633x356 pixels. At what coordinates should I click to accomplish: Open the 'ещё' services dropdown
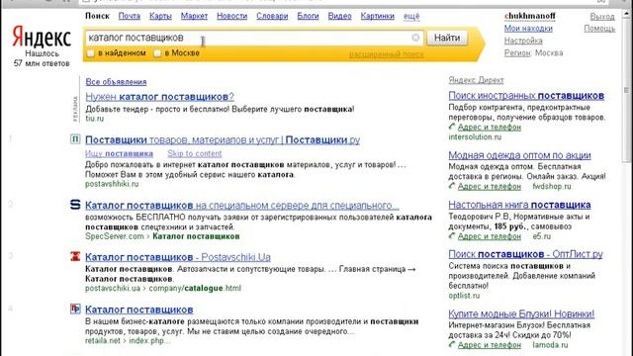pyautogui.click(x=411, y=16)
